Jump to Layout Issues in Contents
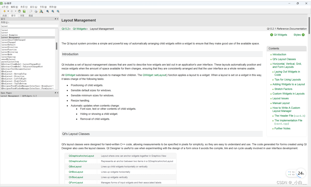 (281, 98)
